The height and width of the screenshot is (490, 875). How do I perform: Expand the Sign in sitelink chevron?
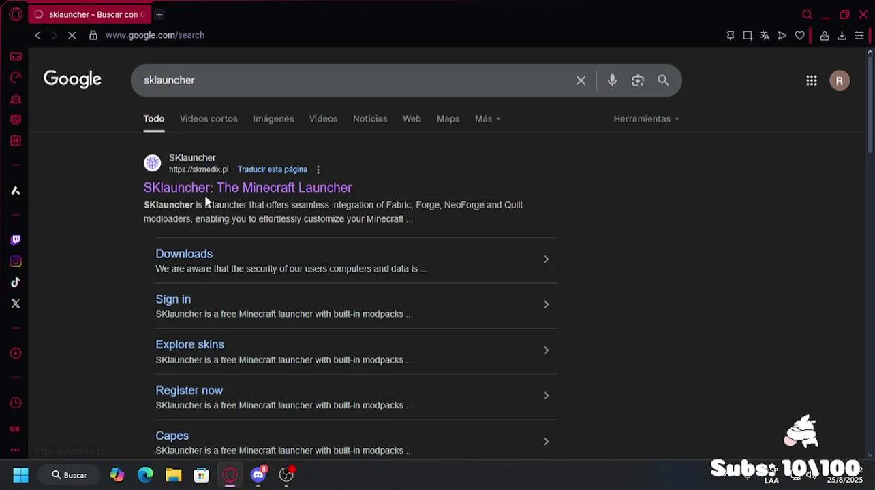[x=546, y=304]
